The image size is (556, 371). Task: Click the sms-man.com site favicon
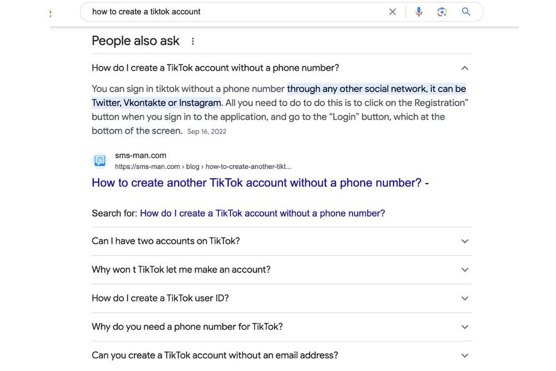click(x=100, y=161)
